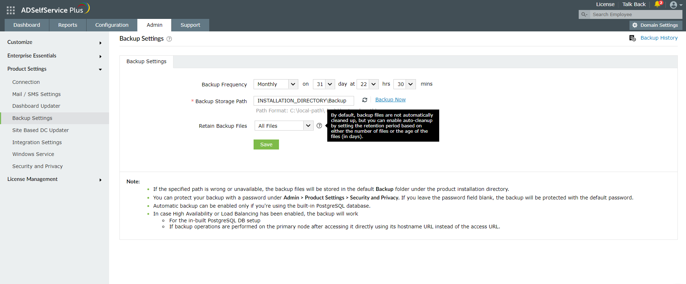The width and height of the screenshot is (686, 284).
Task: Open the day of month dropdown
Action: point(324,84)
